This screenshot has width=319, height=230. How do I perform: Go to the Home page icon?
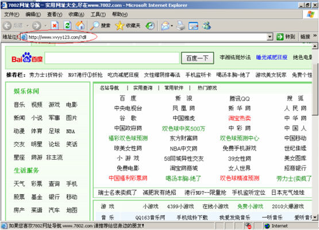(80, 26)
